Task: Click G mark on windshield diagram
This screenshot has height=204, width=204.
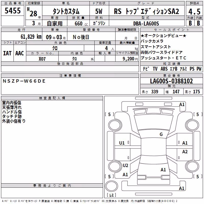Action: (161, 134)
